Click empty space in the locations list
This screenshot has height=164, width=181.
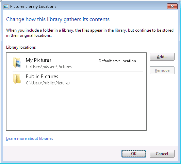click(76, 107)
